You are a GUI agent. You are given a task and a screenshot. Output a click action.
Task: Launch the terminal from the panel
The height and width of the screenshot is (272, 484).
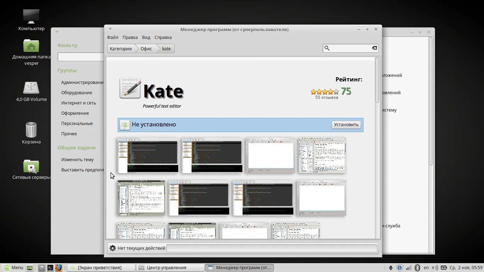pos(50,268)
